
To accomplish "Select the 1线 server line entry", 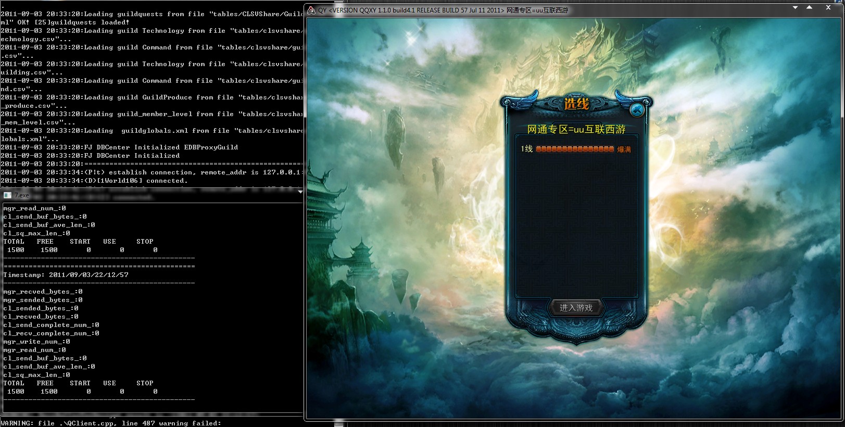I will point(527,149).
